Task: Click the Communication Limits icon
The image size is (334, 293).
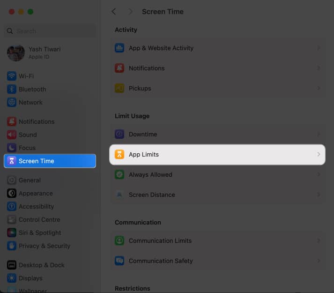Action: (119, 240)
